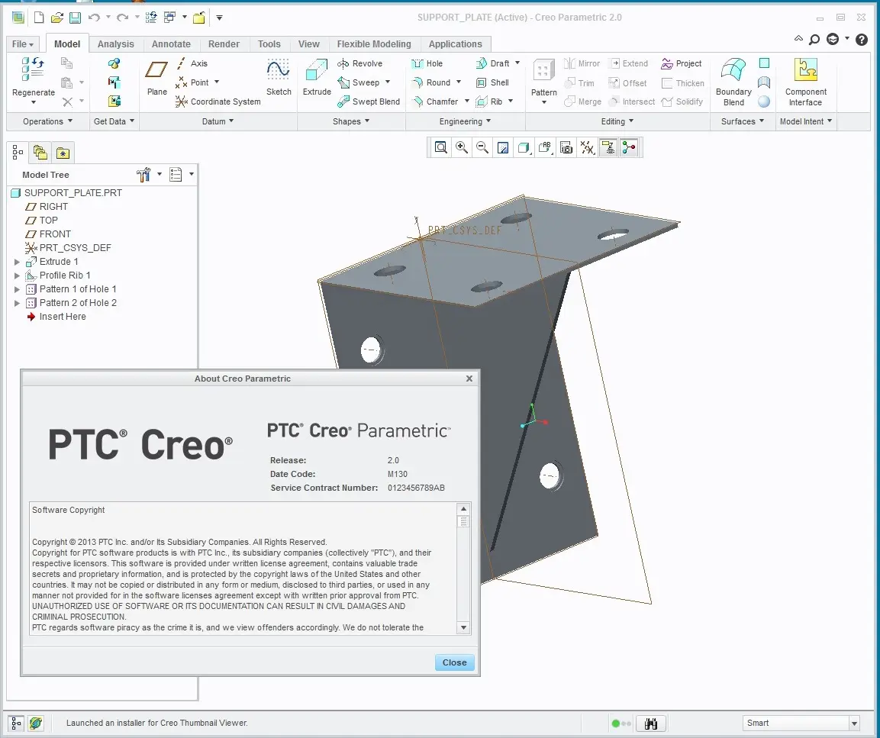Toggle the navigator pane in status bar
This screenshot has width=880, height=738.
[16, 723]
